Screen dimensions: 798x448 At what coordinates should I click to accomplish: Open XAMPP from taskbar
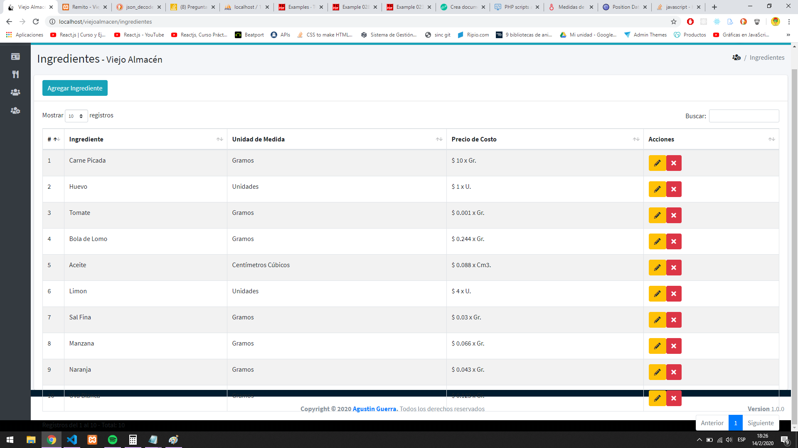coord(92,440)
